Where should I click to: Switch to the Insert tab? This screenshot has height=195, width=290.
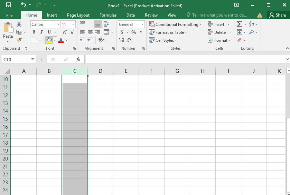(x=52, y=15)
